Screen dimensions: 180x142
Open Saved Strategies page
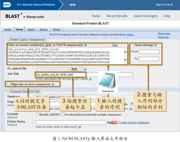point(146,16)
